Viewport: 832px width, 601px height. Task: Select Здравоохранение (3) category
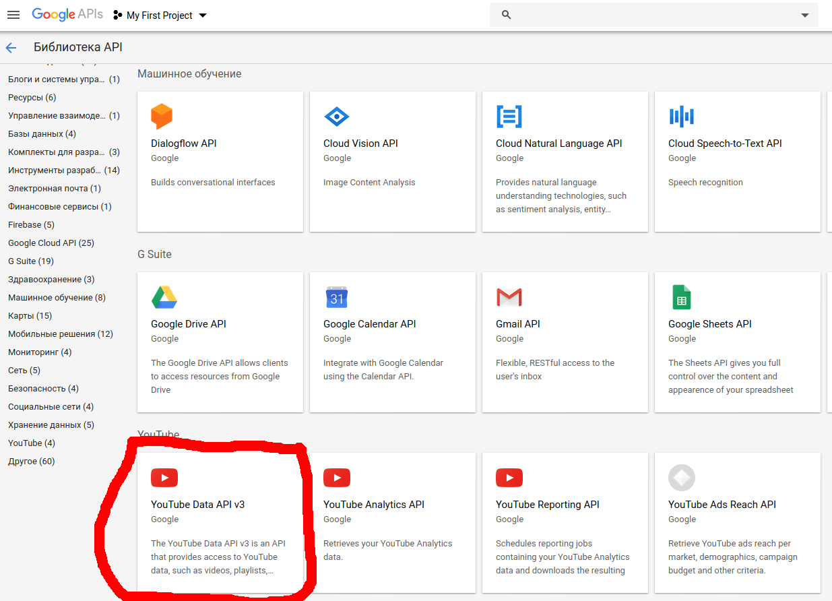51,279
